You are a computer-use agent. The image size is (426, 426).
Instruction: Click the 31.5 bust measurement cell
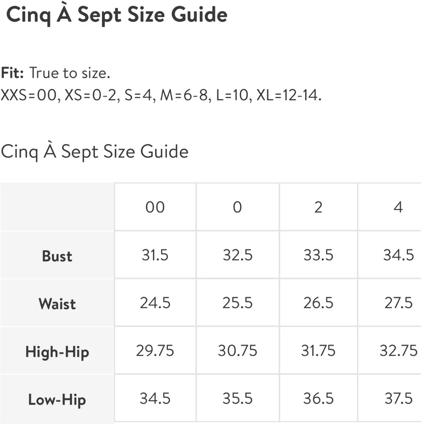coord(155,255)
